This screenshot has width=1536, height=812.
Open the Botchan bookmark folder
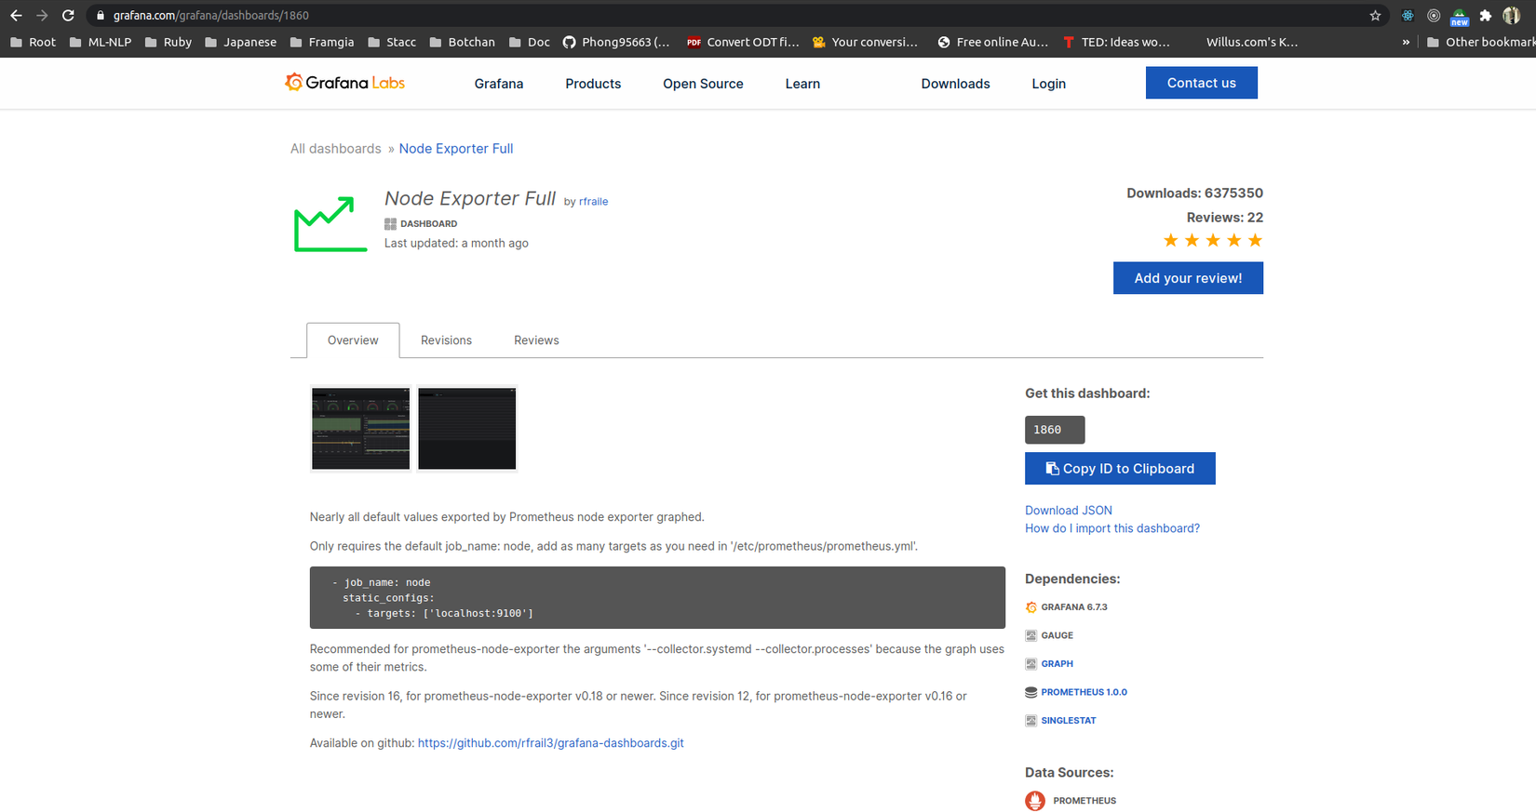pos(463,42)
